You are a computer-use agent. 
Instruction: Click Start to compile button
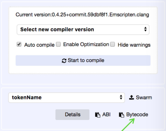coord(83,60)
